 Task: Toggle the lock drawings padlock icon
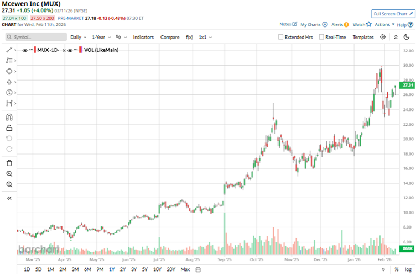coord(9,128)
